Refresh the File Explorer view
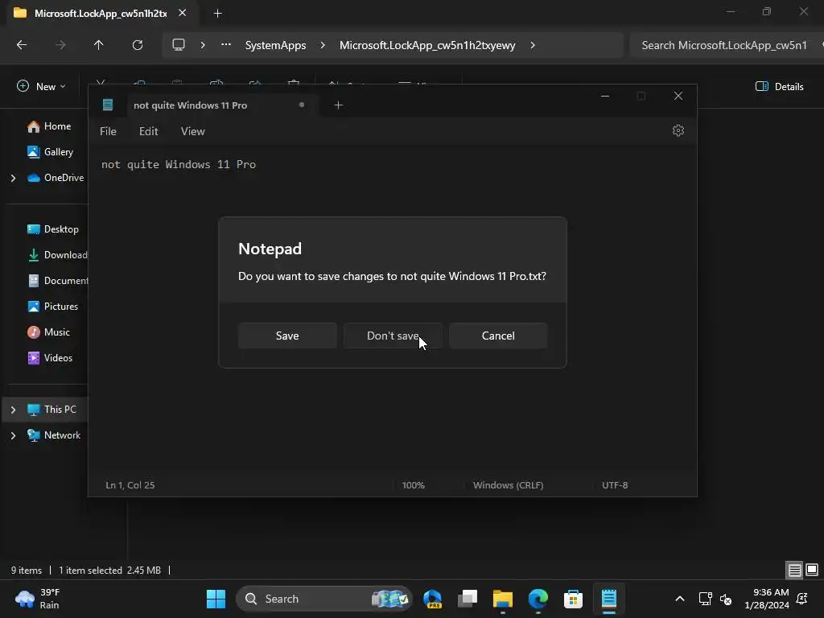This screenshot has height=618, width=824. coord(138,45)
